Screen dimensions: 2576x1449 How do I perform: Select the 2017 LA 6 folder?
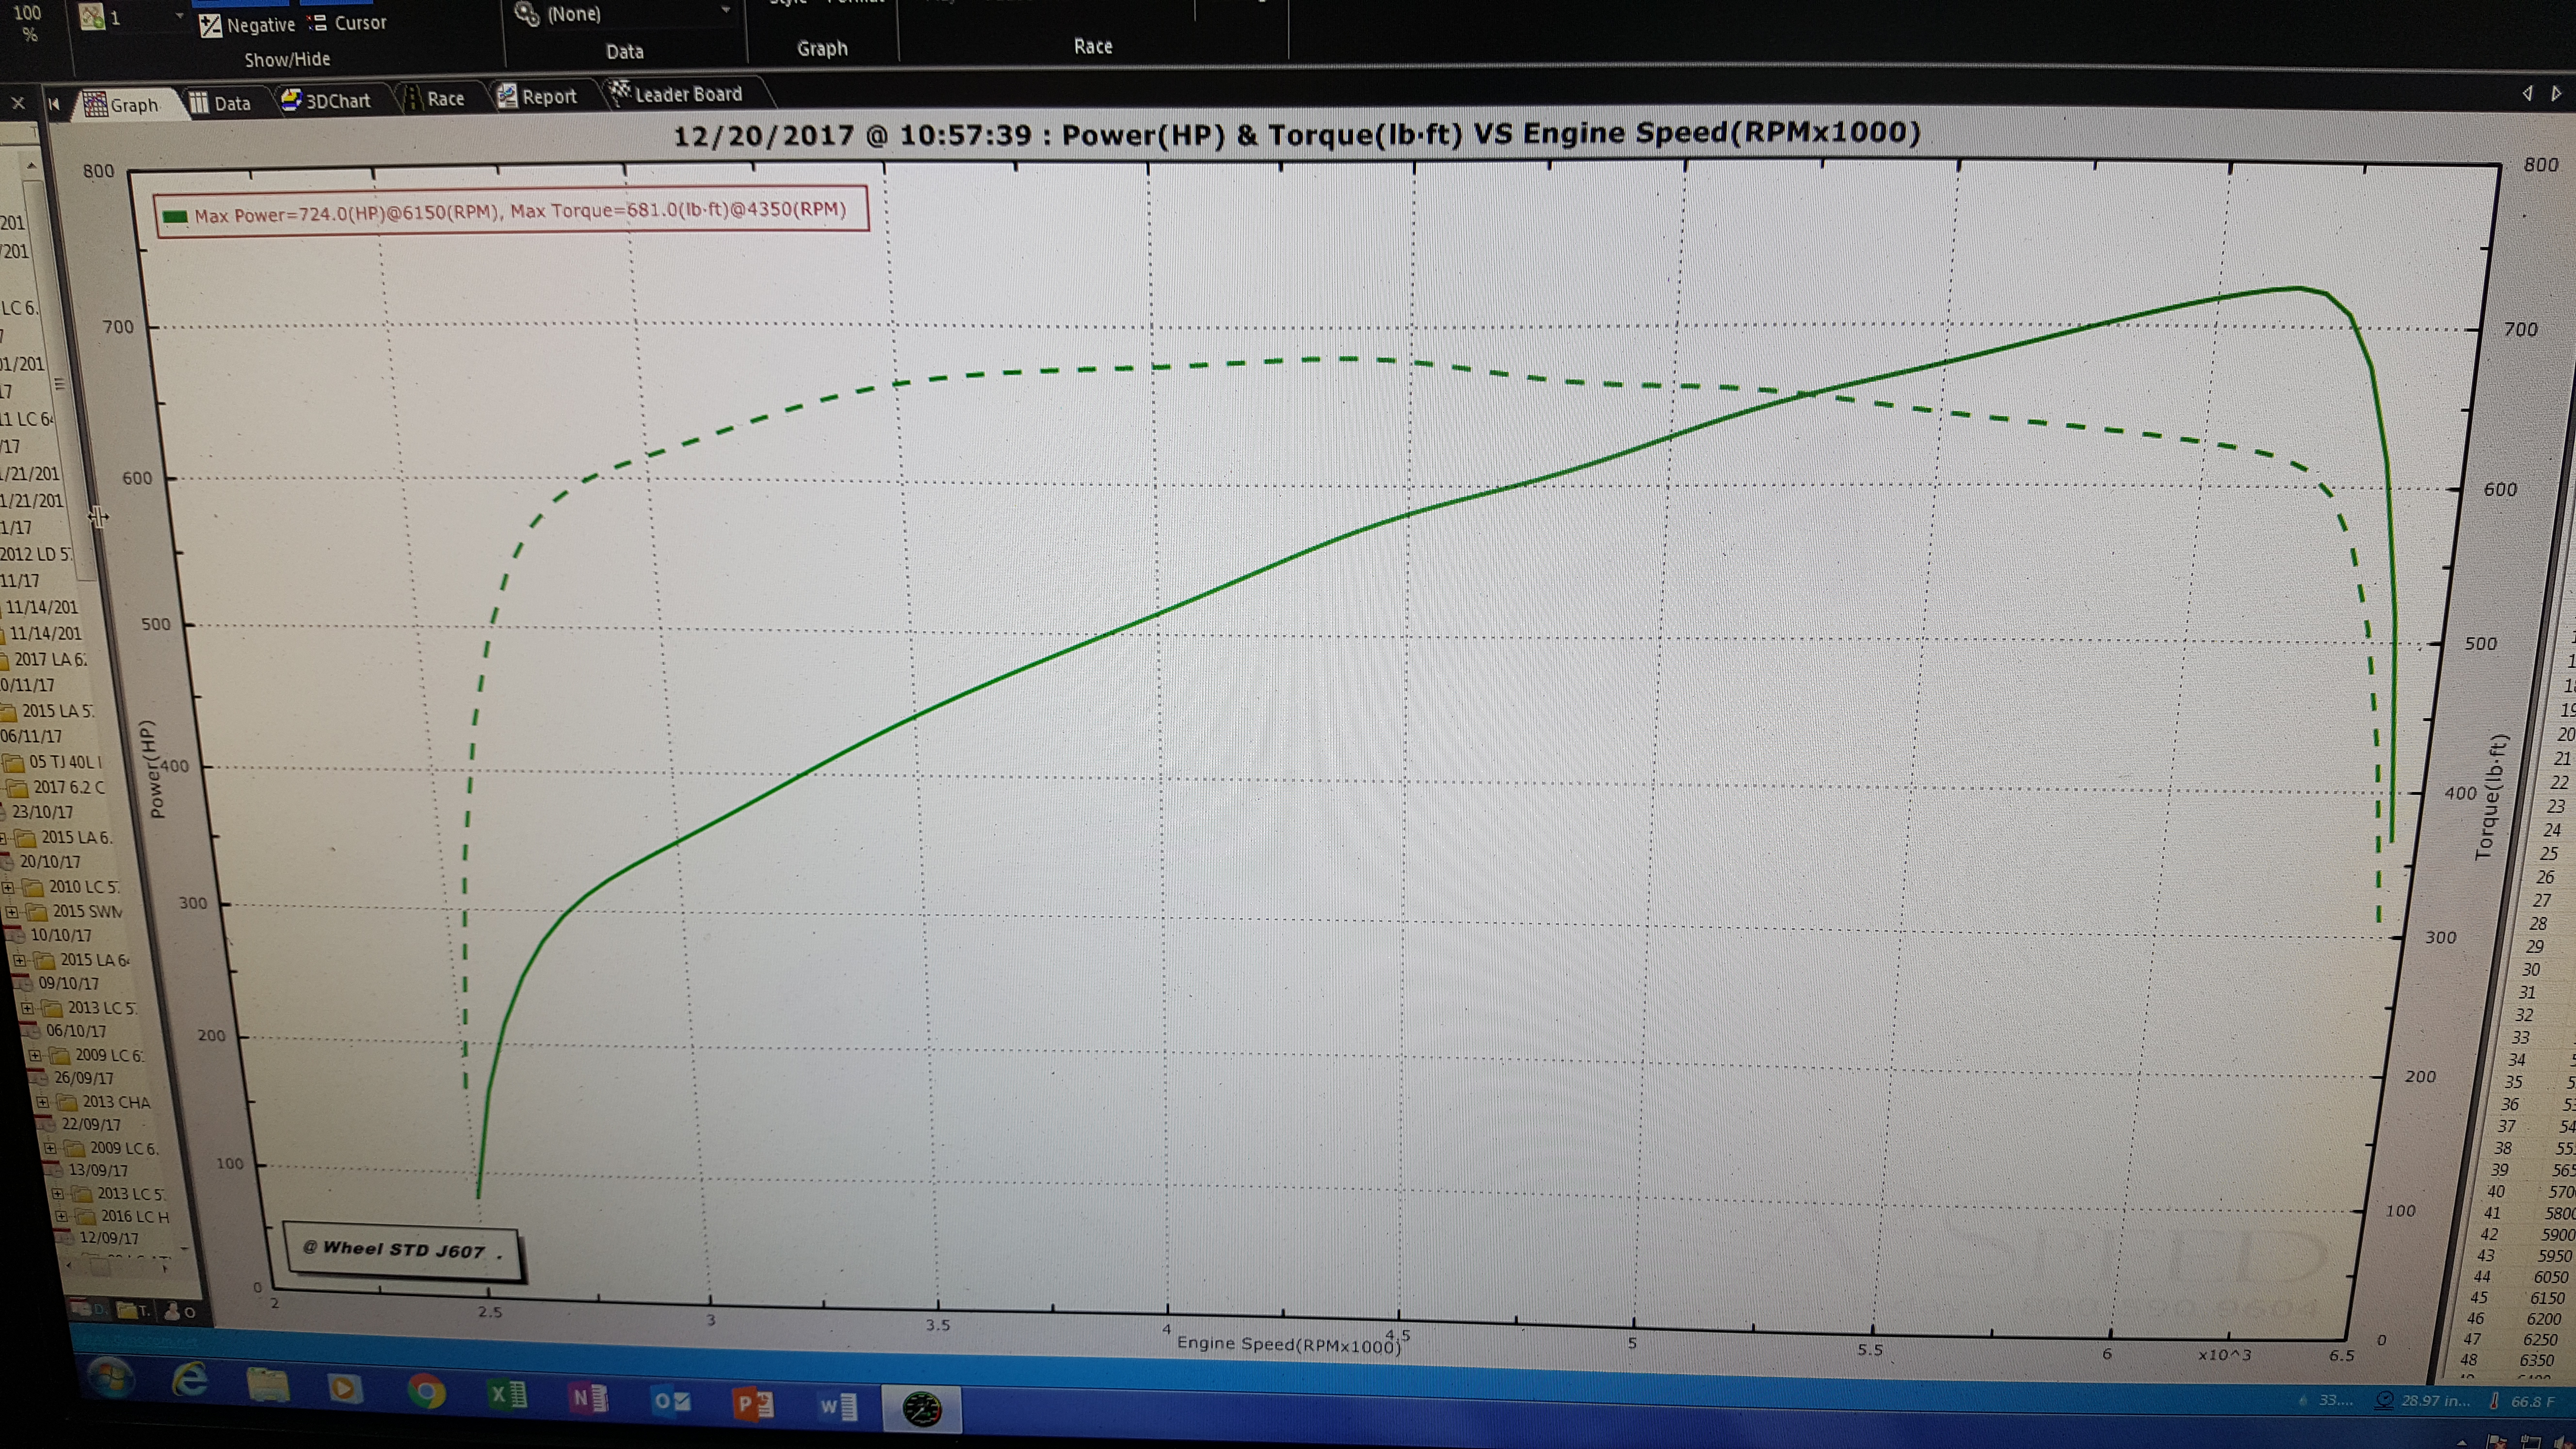pos(44,660)
